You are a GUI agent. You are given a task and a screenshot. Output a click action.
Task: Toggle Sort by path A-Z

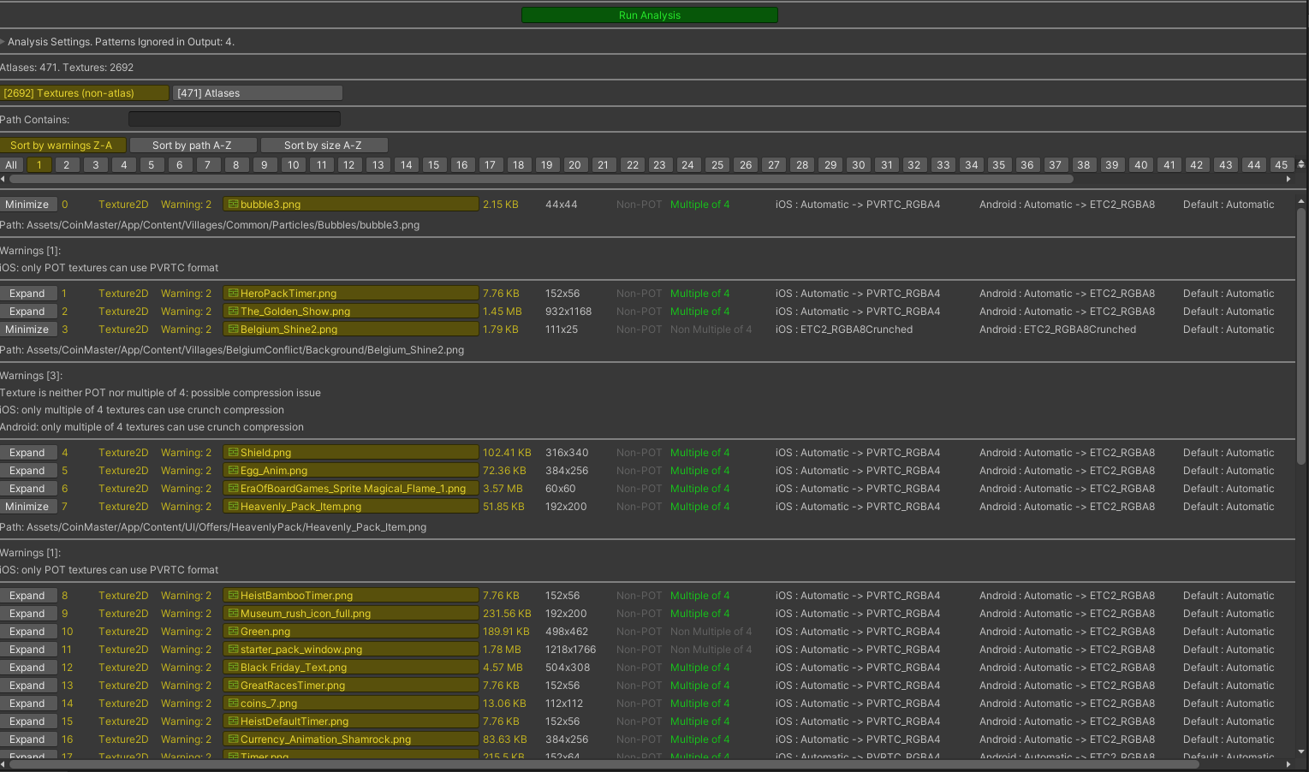coord(193,145)
